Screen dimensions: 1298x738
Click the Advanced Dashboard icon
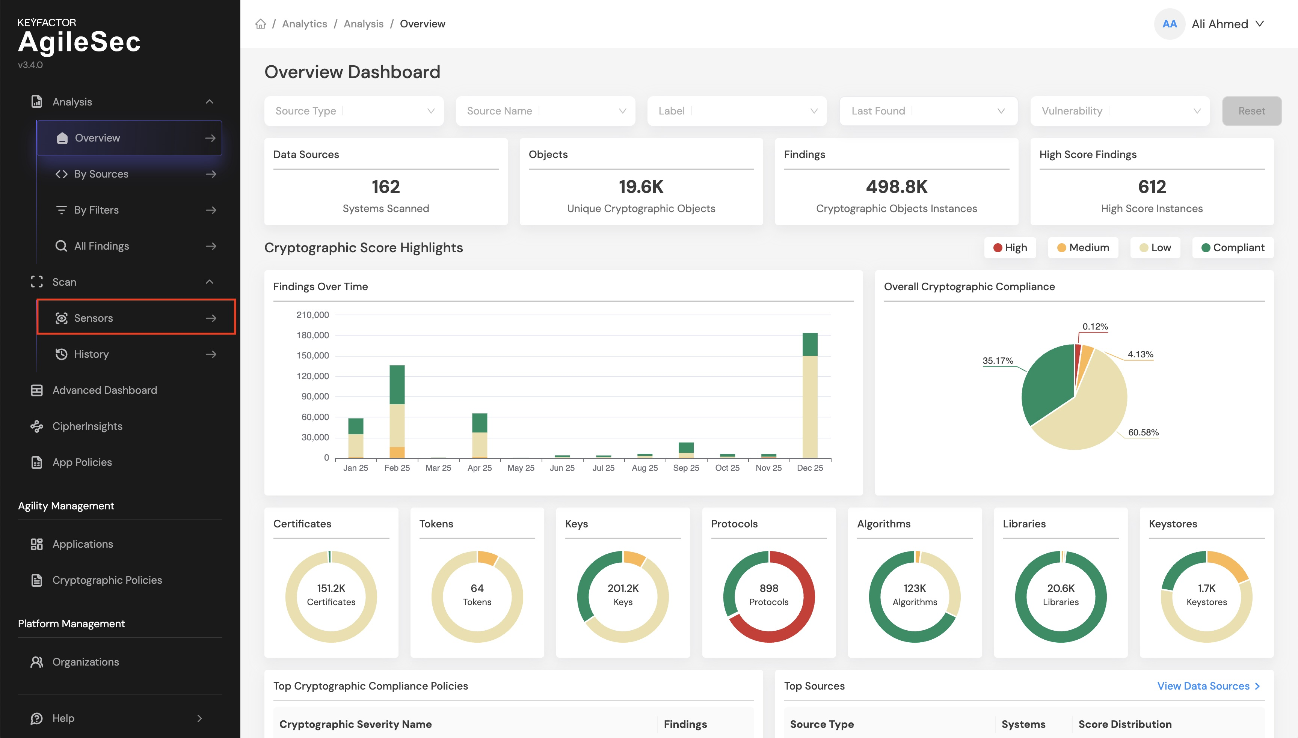36,390
